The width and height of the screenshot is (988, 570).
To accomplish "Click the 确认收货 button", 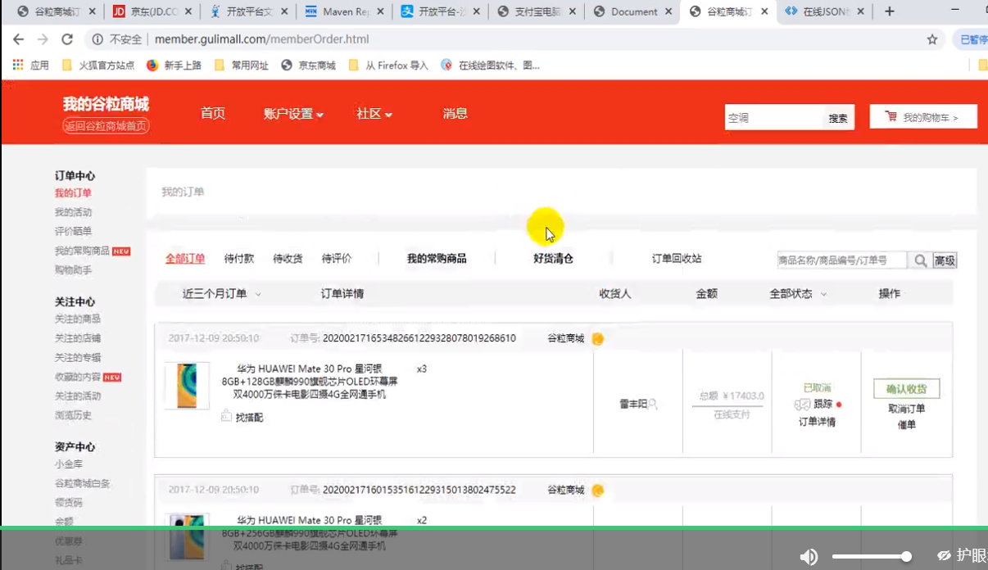I will pyautogui.click(x=906, y=388).
